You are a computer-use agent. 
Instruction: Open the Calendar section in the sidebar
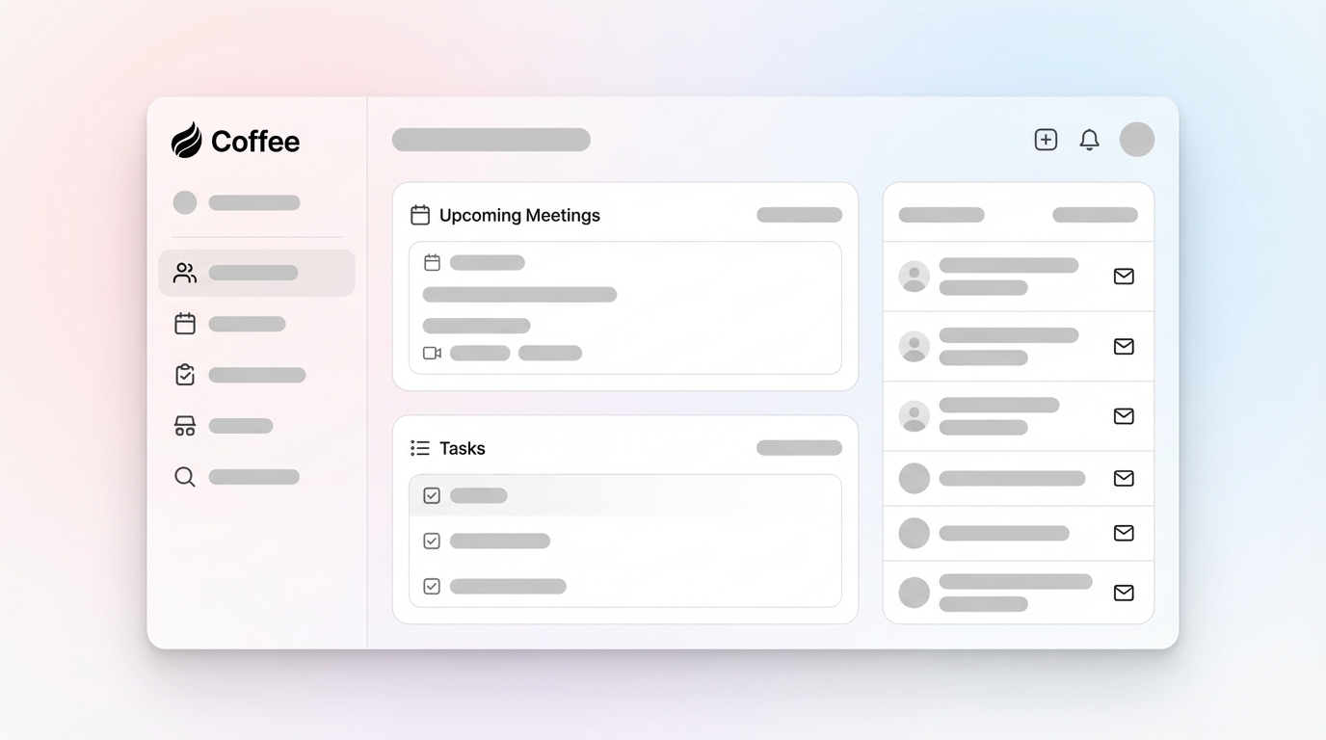[x=184, y=323]
